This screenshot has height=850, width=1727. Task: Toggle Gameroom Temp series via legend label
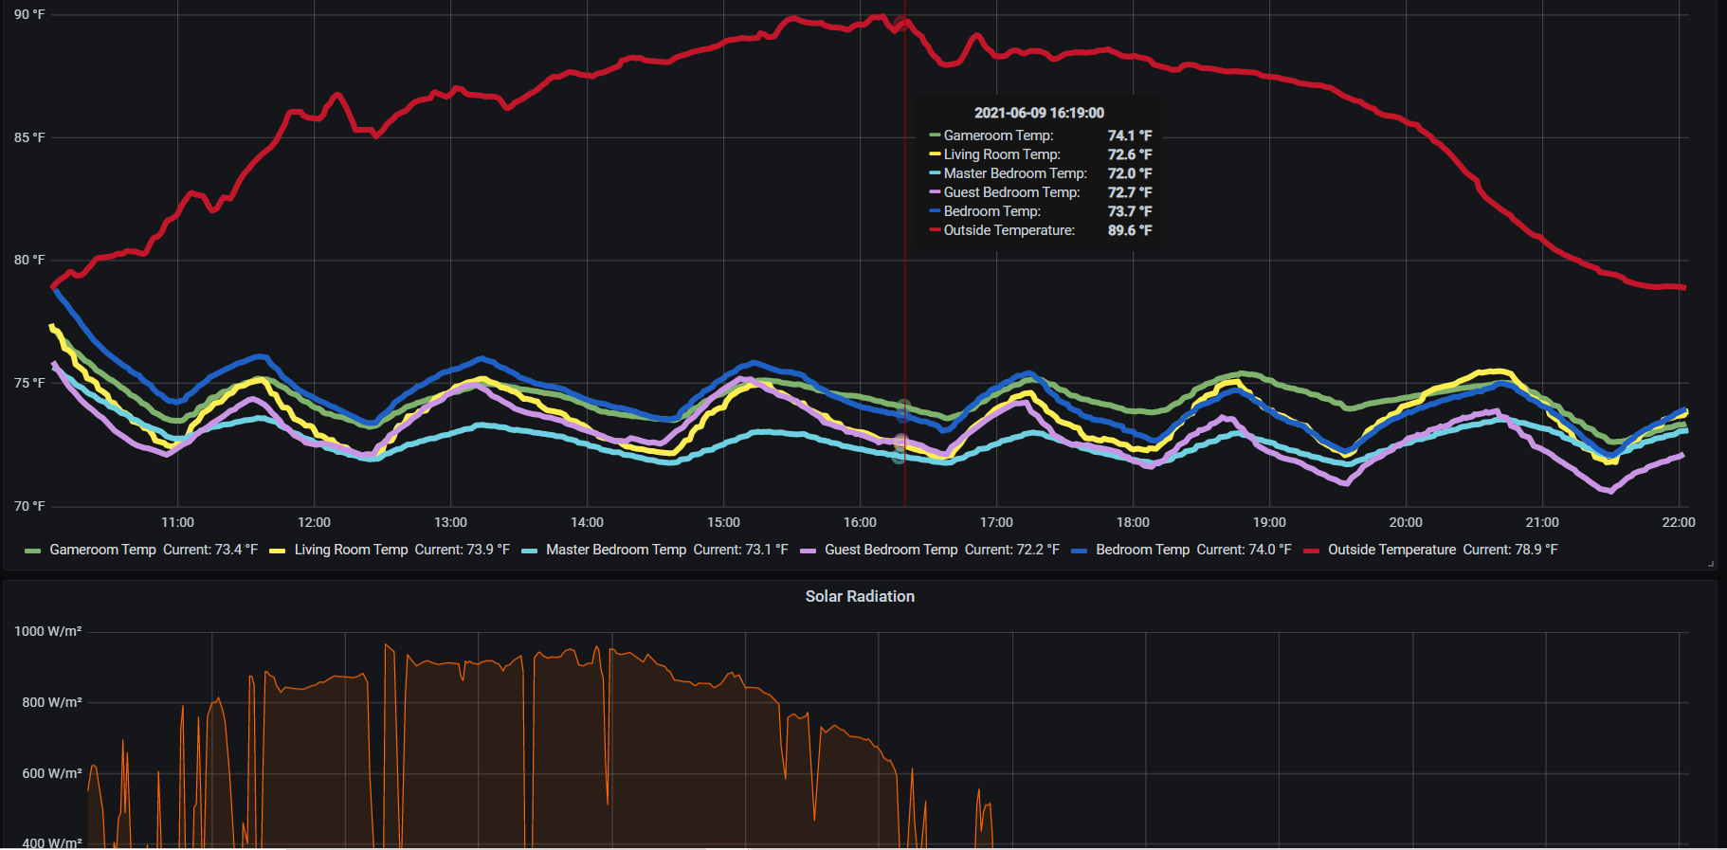point(102,550)
